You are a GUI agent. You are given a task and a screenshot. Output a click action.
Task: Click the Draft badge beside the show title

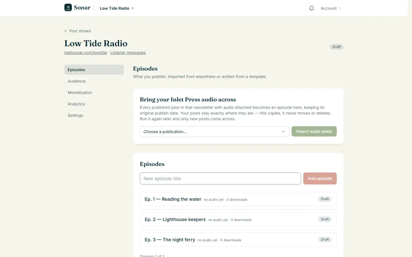point(337,47)
